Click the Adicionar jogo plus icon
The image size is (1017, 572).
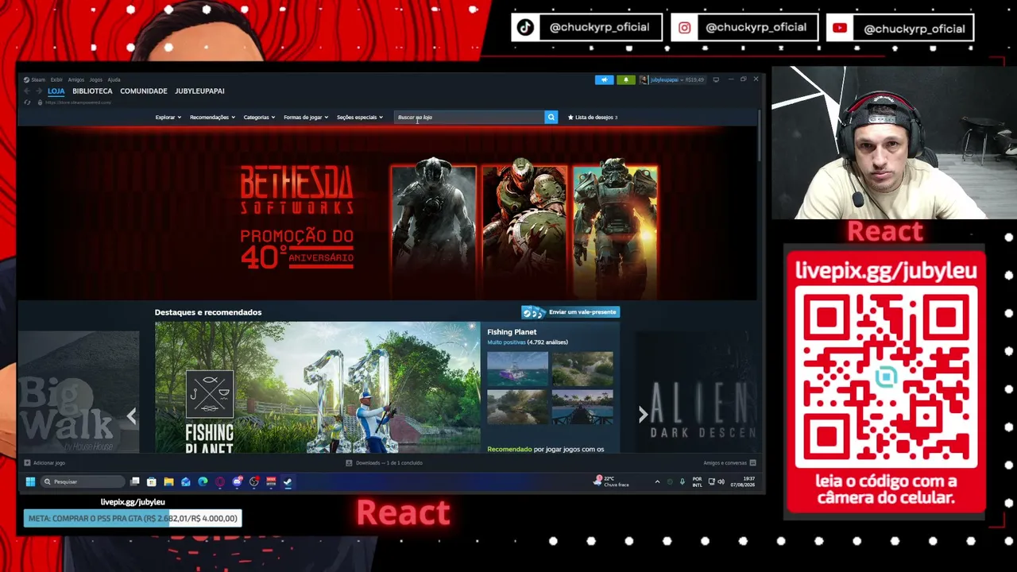(x=27, y=462)
